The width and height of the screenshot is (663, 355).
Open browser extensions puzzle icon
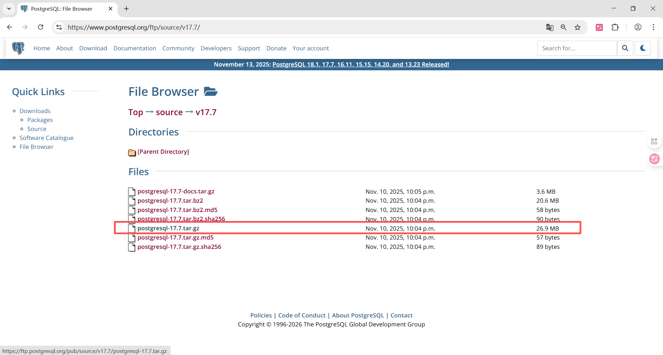click(x=615, y=27)
